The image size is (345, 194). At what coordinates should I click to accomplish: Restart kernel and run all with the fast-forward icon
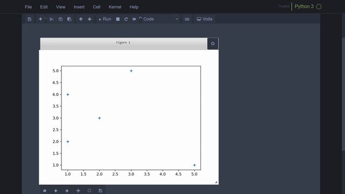(134, 19)
